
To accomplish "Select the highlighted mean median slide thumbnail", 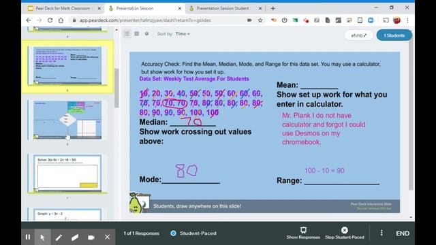I will pos(67,65).
